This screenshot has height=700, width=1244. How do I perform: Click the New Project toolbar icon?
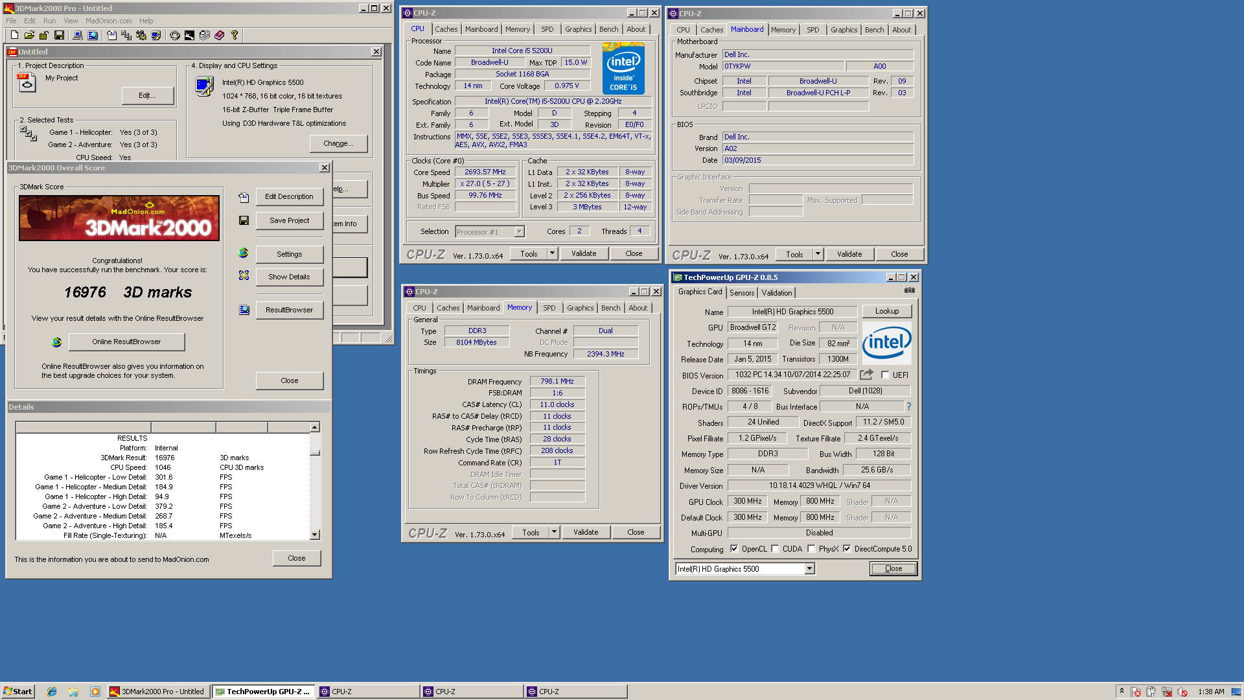[x=14, y=35]
